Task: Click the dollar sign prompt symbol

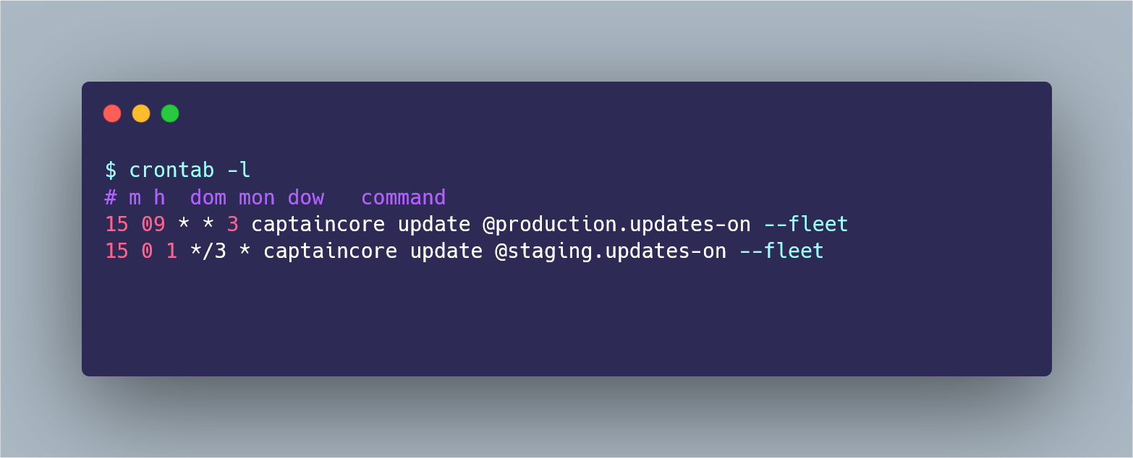Action: tap(111, 170)
